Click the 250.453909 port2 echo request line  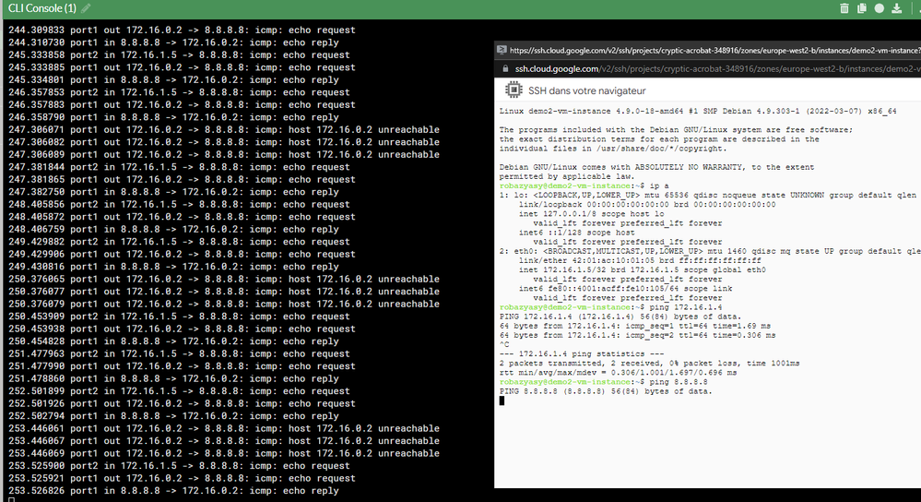pos(179,317)
